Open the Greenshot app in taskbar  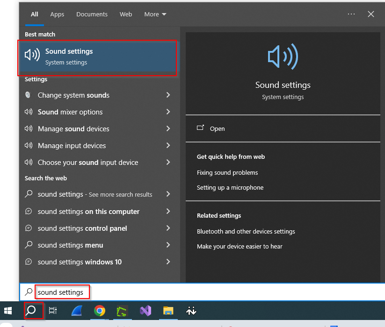coord(122,311)
